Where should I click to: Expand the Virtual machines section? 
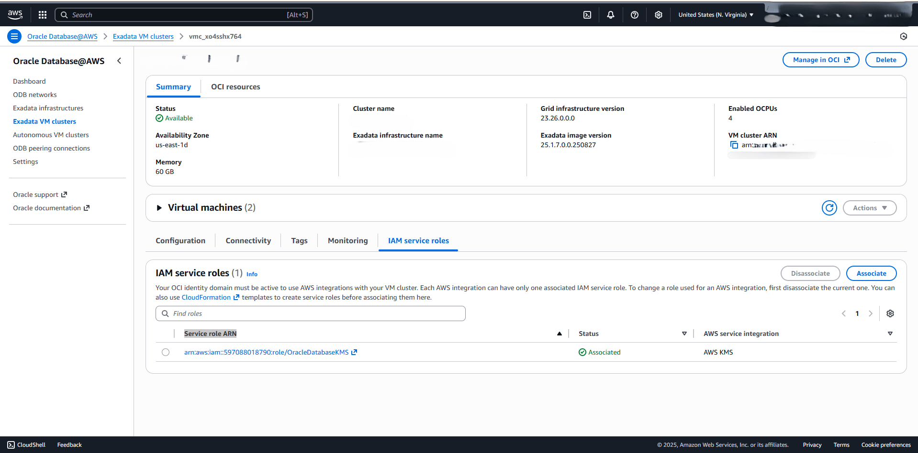pos(159,207)
